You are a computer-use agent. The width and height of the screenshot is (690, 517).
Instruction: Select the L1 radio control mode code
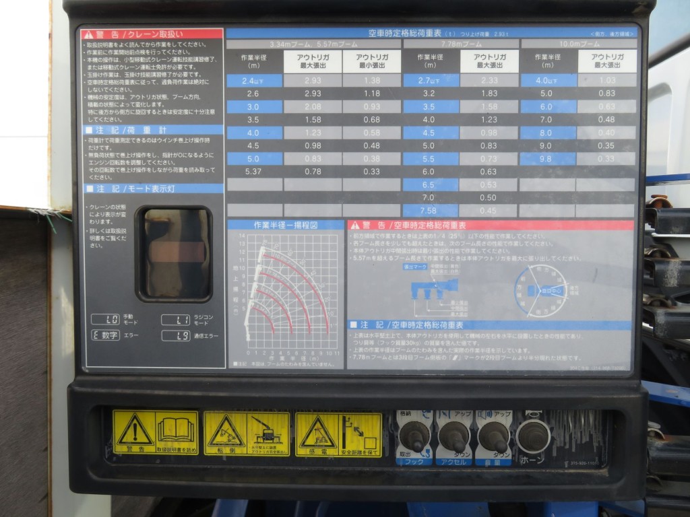click(175, 320)
